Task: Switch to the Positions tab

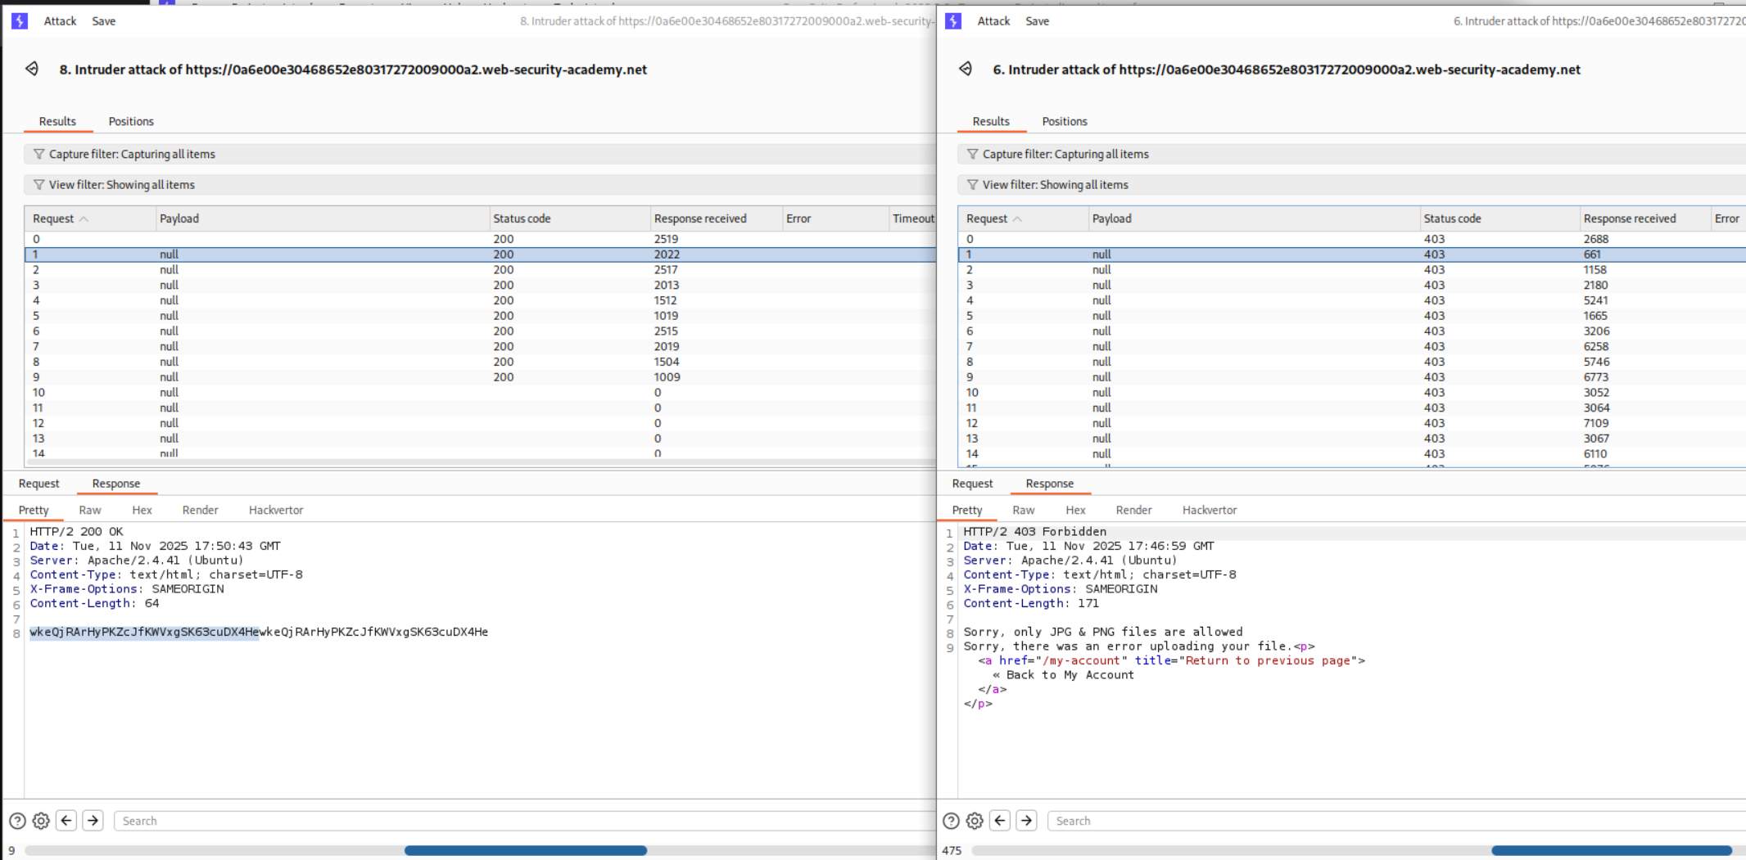Action: pyautogui.click(x=131, y=120)
